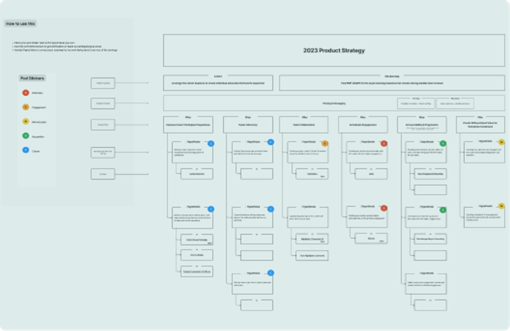The image size is (510, 331).
Task: Click the blue badge on the second column's bottom Hypothesis
Action: tap(271, 273)
